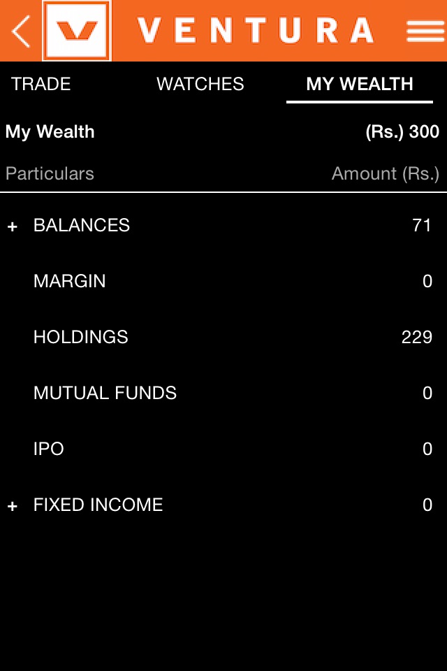Tap the VENTURA title text
The height and width of the screenshot is (671, 447).
pos(255,31)
